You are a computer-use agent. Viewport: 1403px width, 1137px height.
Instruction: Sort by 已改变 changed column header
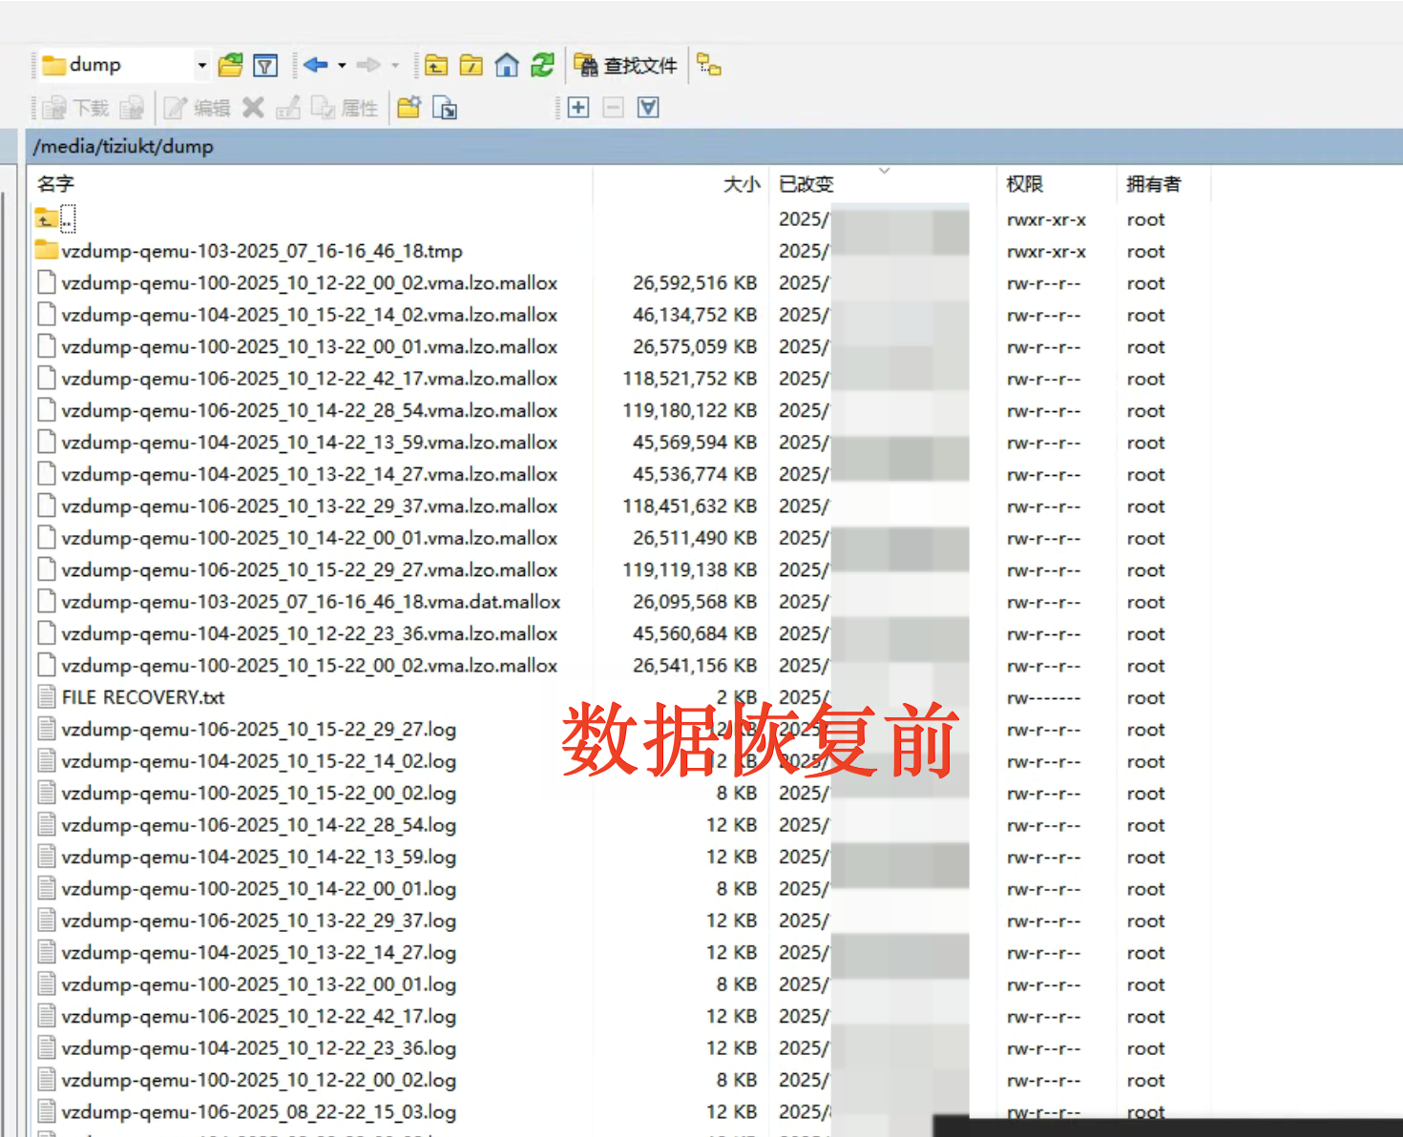tap(806, 184)
